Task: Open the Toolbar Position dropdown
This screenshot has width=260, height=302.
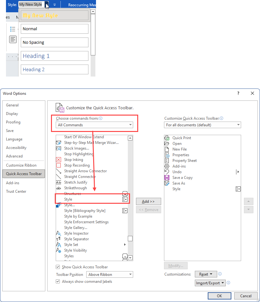Action: 110,275
